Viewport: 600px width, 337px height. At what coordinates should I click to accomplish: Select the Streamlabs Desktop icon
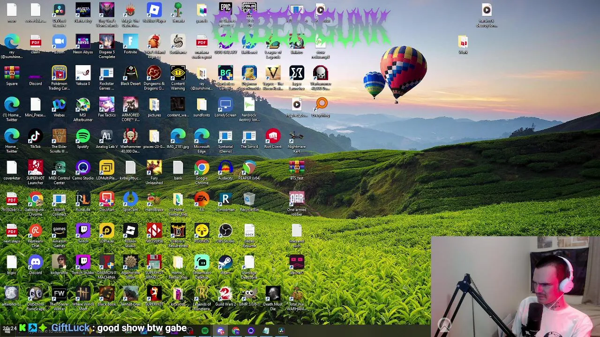202,267
